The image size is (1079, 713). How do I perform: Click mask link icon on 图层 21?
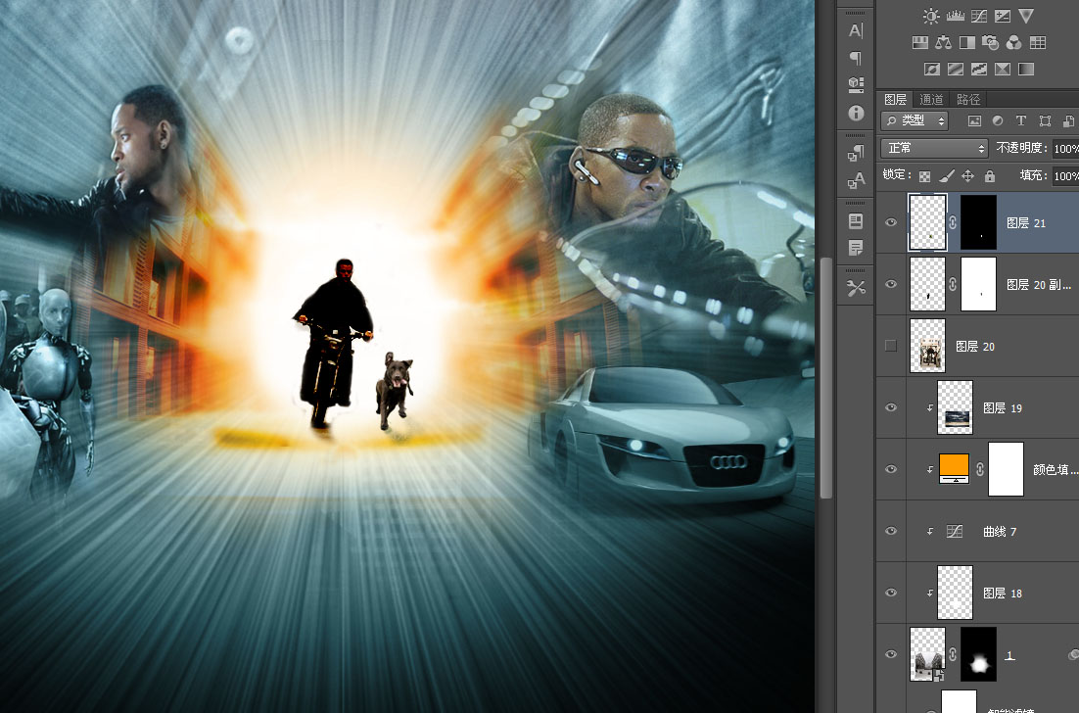pos(953,222)
